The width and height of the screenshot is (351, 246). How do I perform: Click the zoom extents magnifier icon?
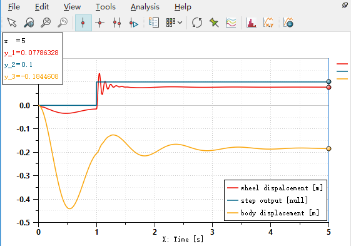(x=46, y=23)
